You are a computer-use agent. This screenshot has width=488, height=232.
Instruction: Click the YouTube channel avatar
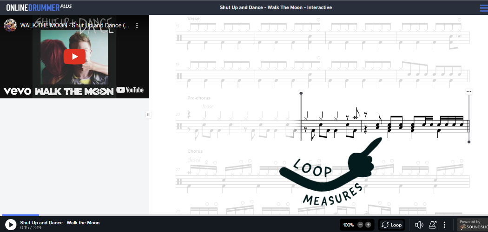click(x=10, y=25)
